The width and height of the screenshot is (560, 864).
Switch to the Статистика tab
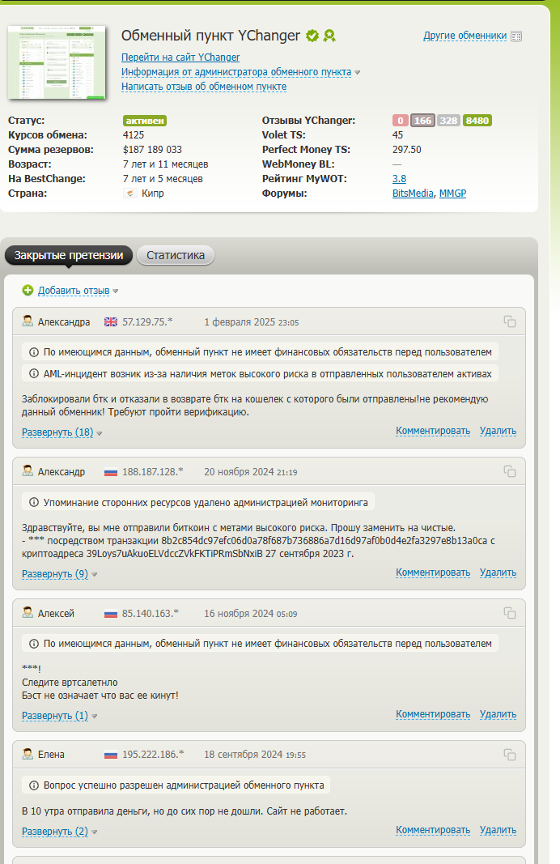175,255
